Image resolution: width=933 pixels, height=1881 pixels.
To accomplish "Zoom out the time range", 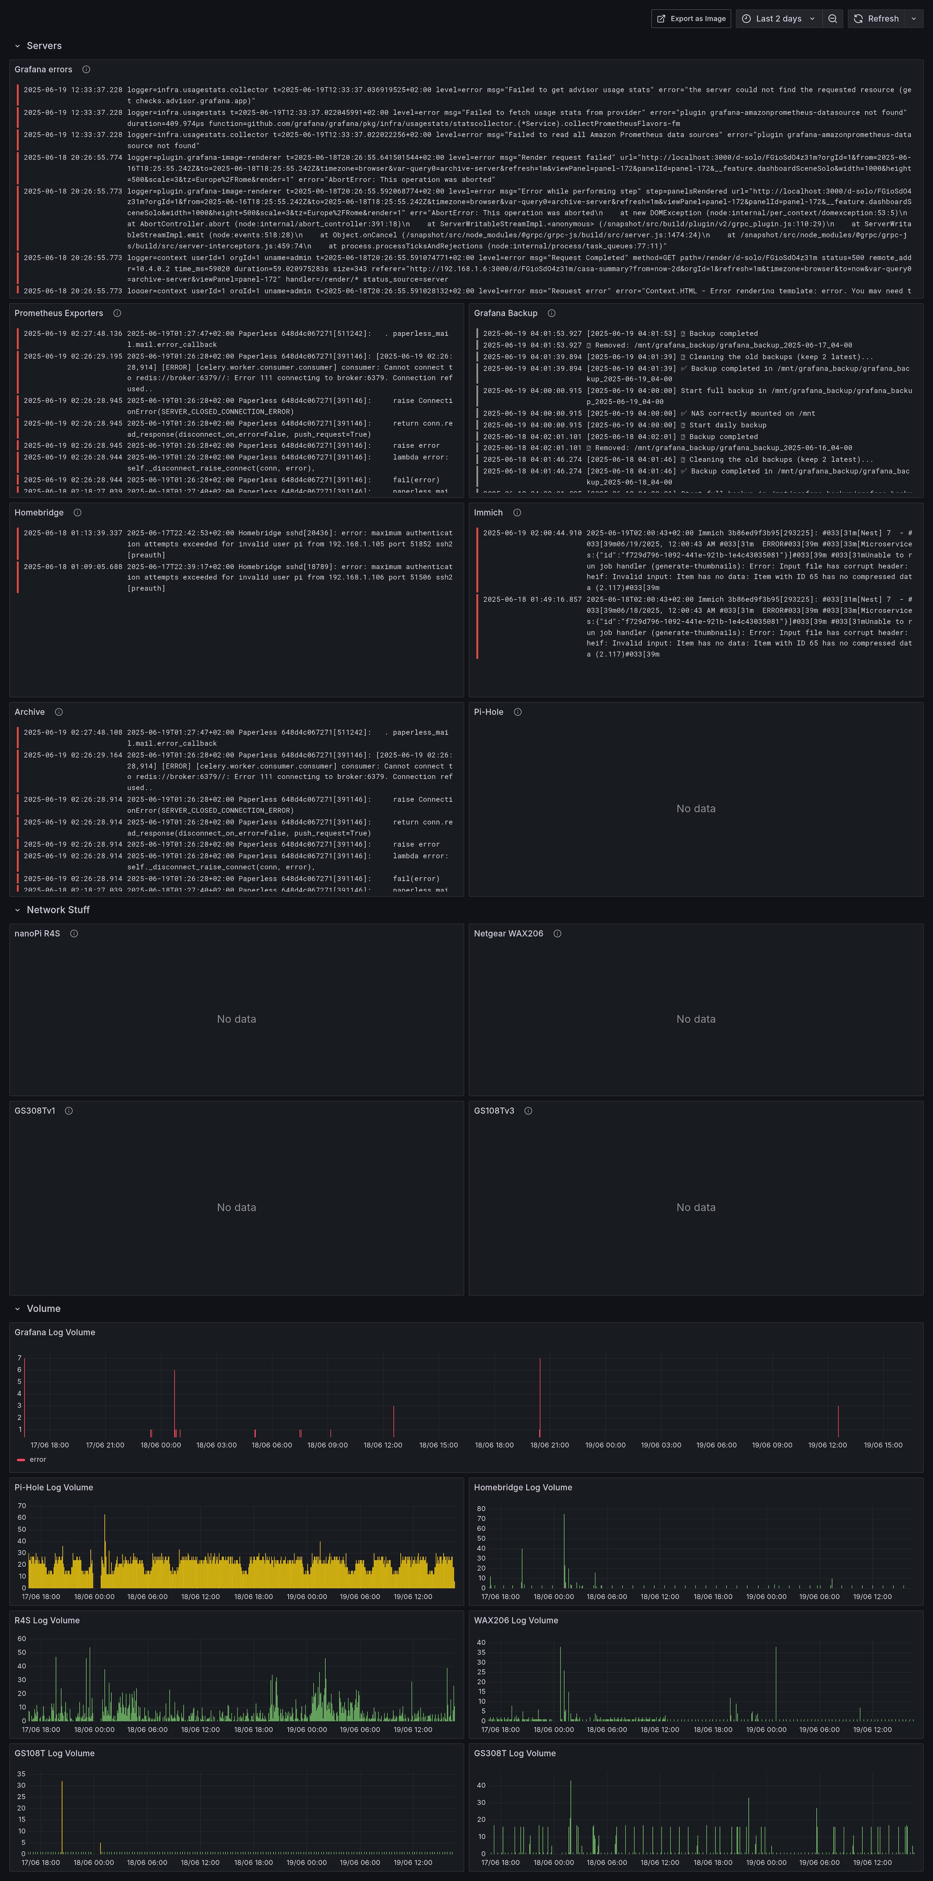I will coord(832,19).
